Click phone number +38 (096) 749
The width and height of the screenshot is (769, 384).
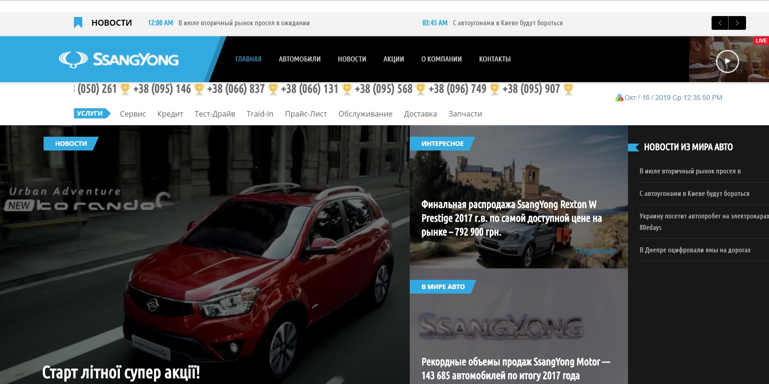click(x=458, y=89)
